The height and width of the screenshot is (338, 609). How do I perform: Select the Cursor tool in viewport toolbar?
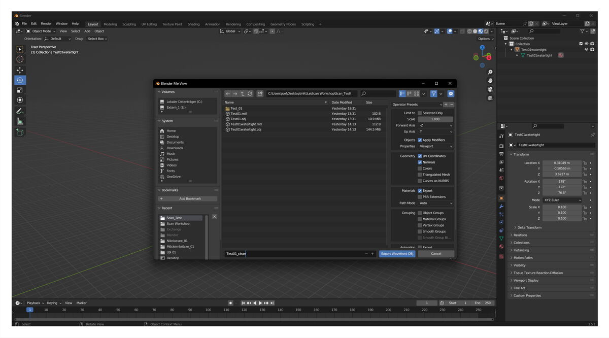click(x=20, y=59)
